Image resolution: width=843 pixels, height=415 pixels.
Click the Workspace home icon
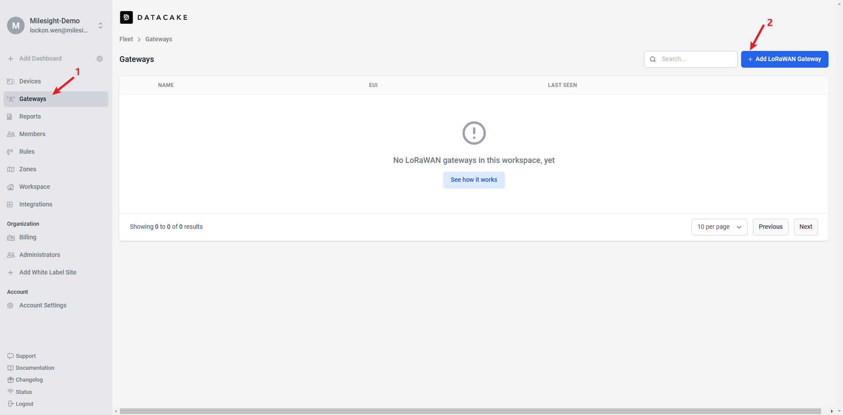11,187
